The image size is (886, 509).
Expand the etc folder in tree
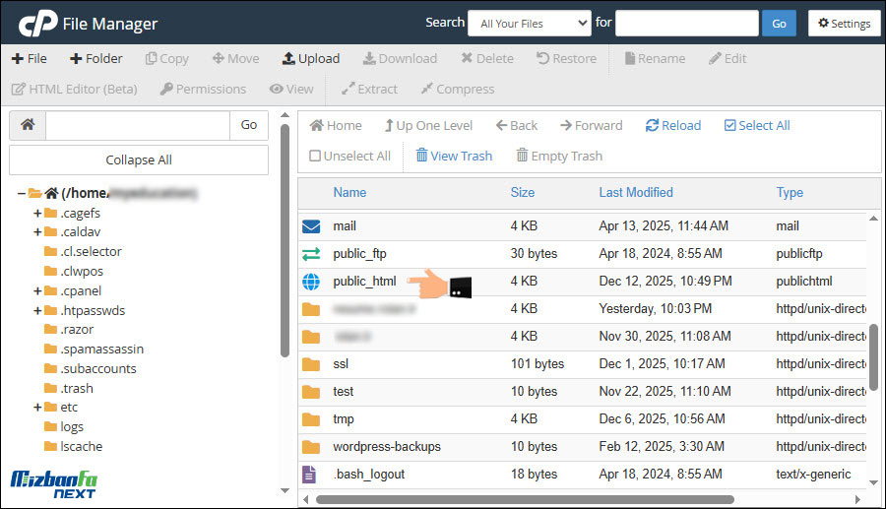[37, 408]
